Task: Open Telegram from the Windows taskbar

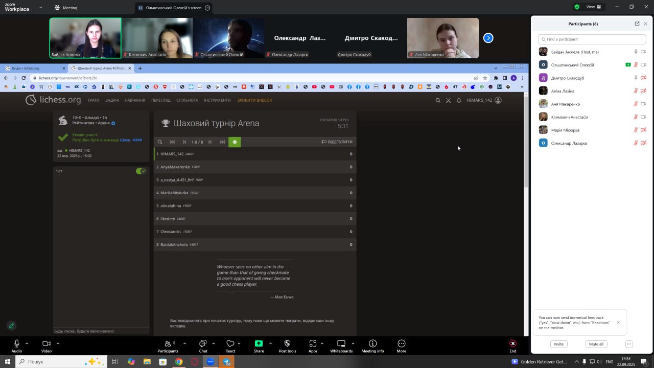Action: (226, 361)
